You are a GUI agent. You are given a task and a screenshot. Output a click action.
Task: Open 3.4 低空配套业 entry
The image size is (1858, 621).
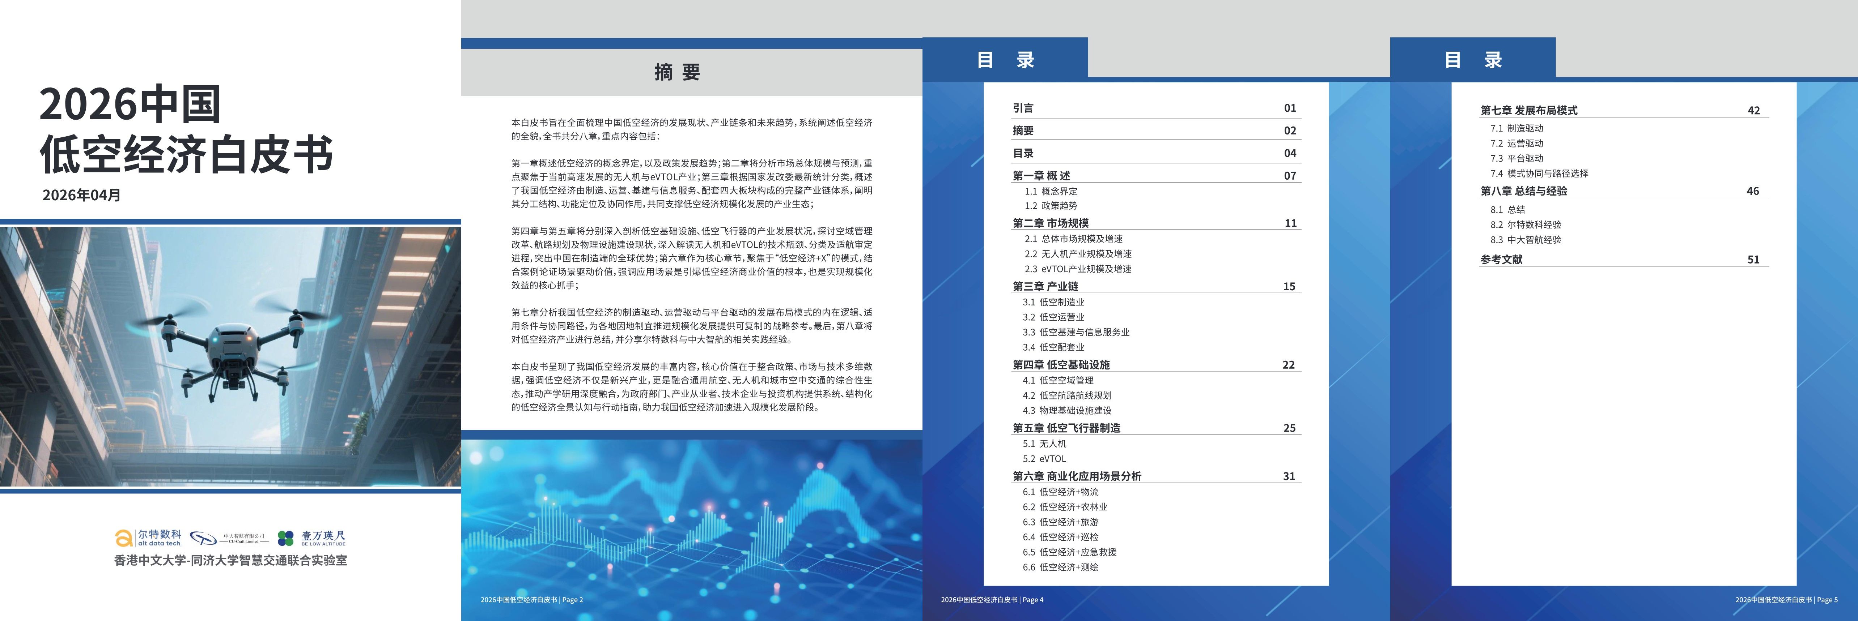pyautogui.click(x=1054, y=347)
